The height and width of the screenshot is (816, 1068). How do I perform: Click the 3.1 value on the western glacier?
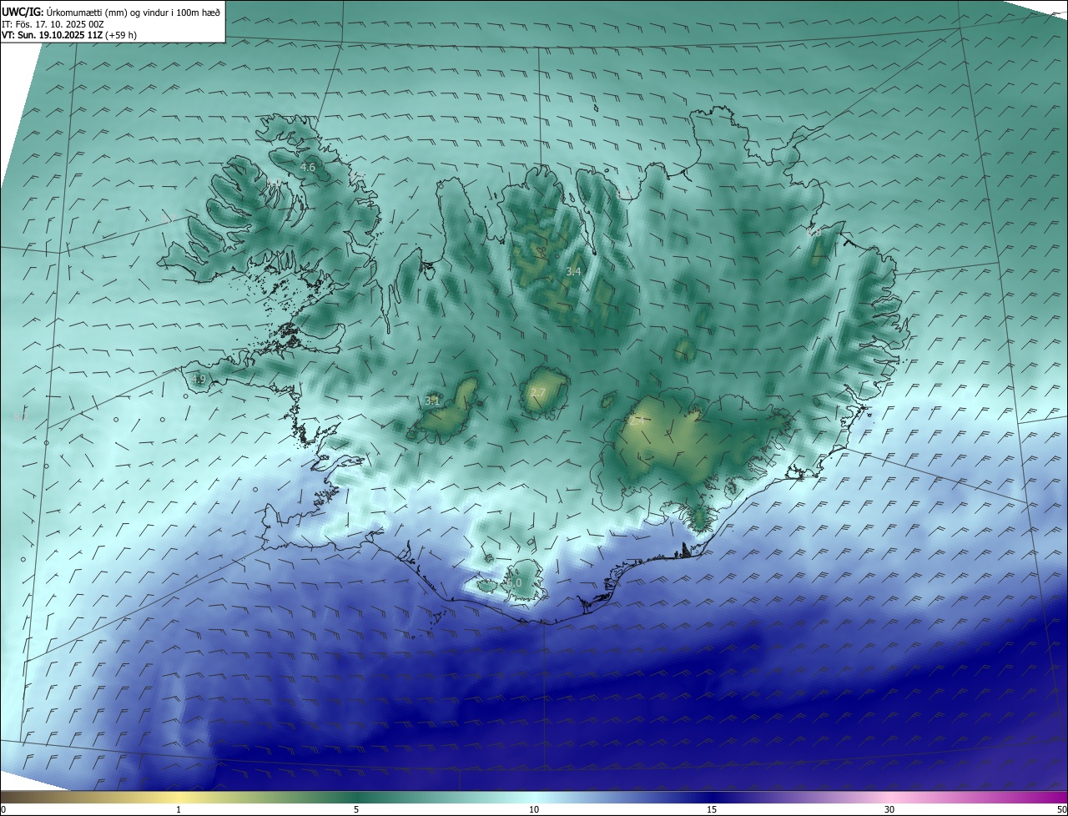(x=432, y=401)
